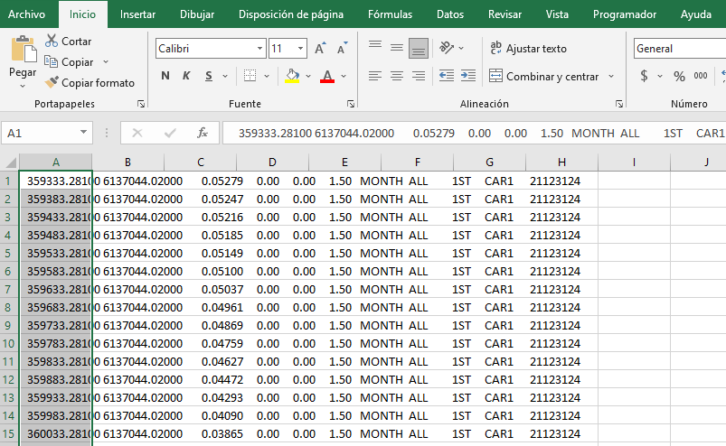
Task: Confirm formula entry checkmark icon
Action: (170, 133)
